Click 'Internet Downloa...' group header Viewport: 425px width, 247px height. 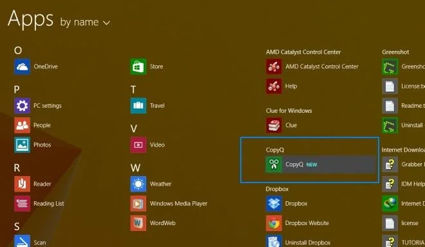(x=403, y=150)
